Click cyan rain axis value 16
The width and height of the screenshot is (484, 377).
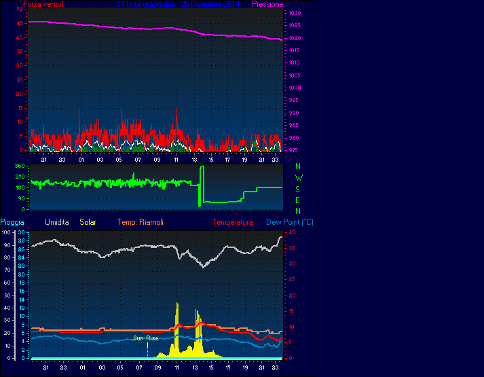[x=21, y=291]
